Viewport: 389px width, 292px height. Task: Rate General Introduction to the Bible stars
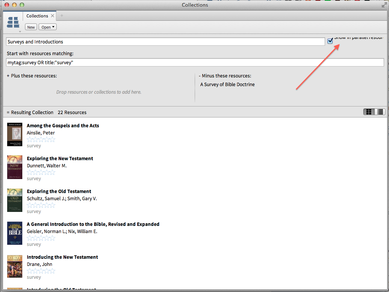[41, 238]
